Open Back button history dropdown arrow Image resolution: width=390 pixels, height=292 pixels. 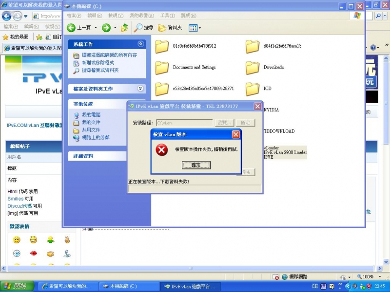pyautogui.click(x=96, y=28)
